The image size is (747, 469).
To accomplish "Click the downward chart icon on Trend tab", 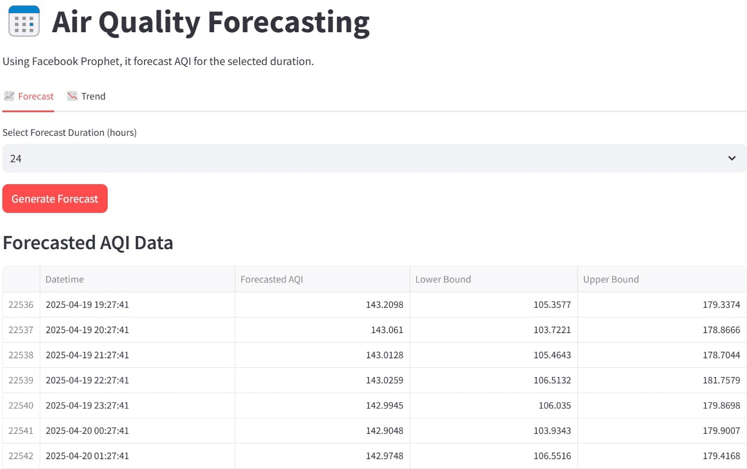I will (71, 96).
